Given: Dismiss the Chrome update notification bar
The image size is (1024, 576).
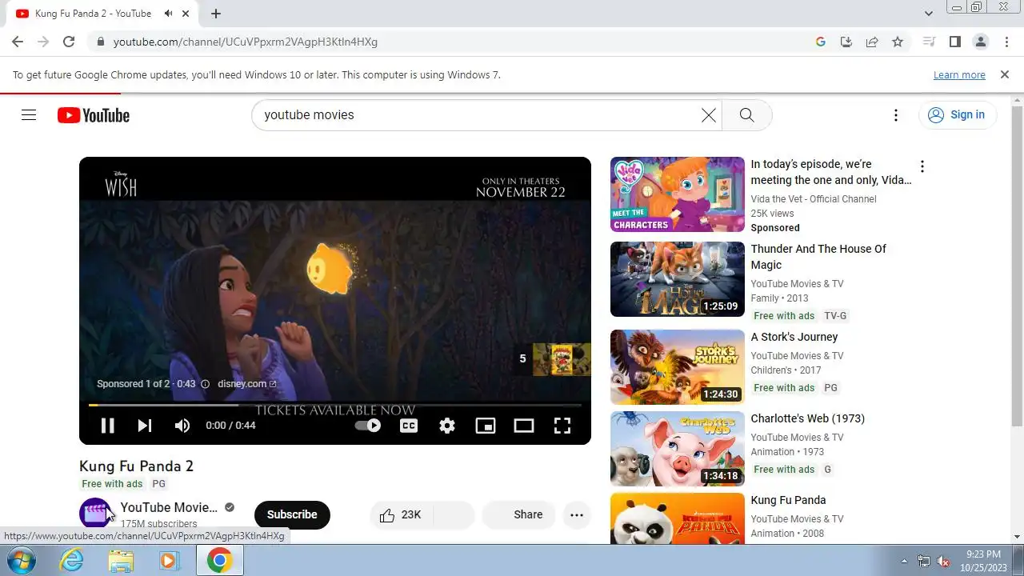Looking at the screenshot, I should point(1005,74).
